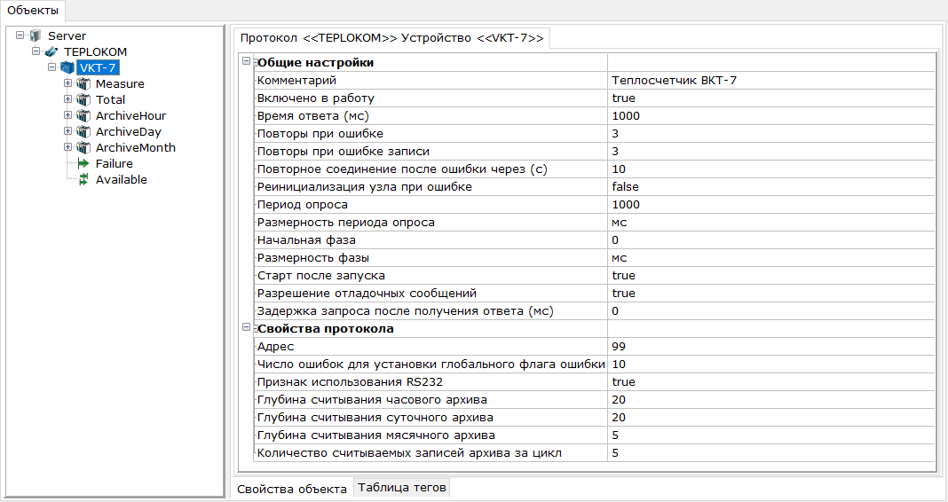Select the Failure label in tree
Screen dimensions: 948x502
(114, 164)
